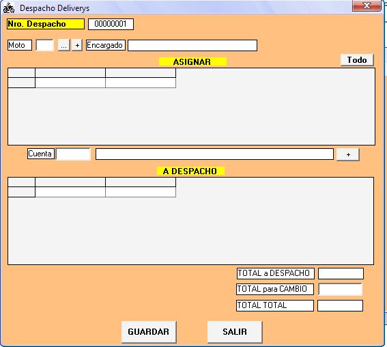This screenshot has width=387, height=347.
Task: Click the TOTAL a DESPACHO value box
Action: pyautogui.click(x=341, y=274)
